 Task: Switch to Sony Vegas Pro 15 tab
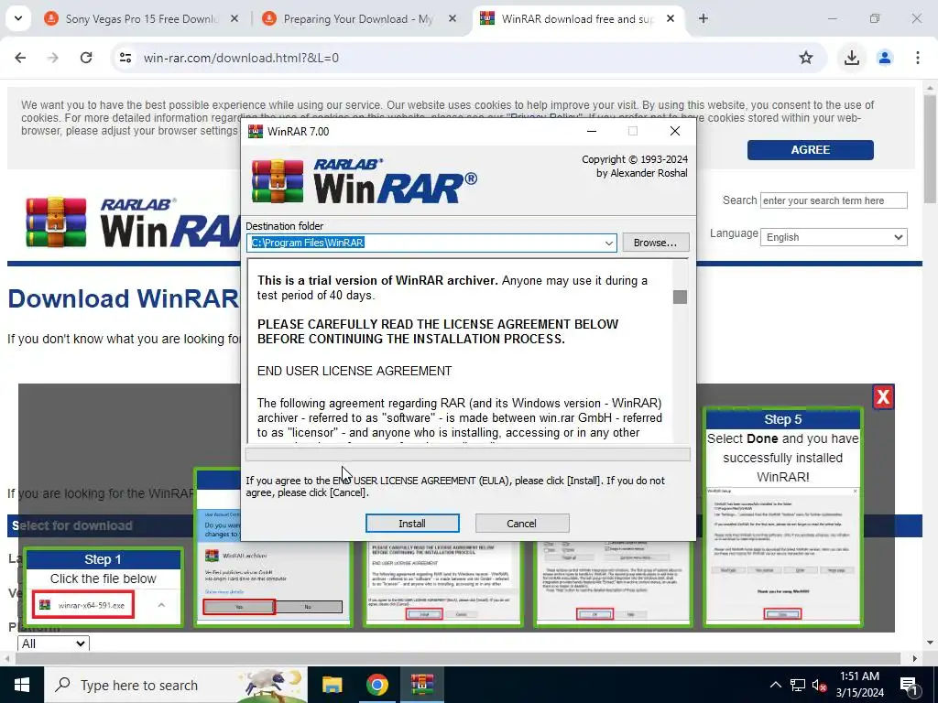140,19
